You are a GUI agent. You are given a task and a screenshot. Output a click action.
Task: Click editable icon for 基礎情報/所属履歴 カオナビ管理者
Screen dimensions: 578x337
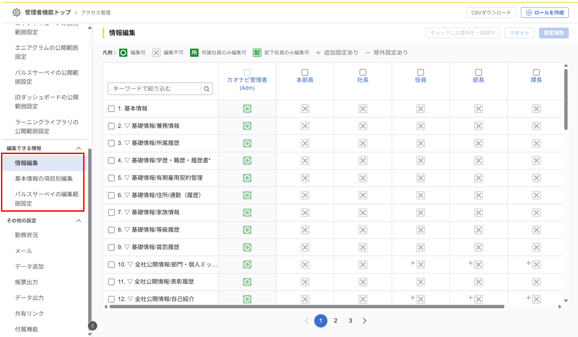pos(247,143)
